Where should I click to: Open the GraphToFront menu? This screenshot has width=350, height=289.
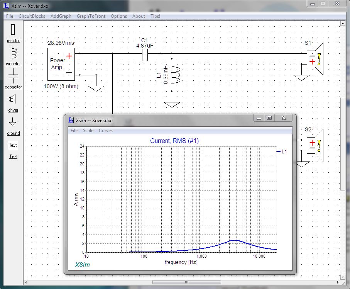pyautogui.click(x=91, y=16)
